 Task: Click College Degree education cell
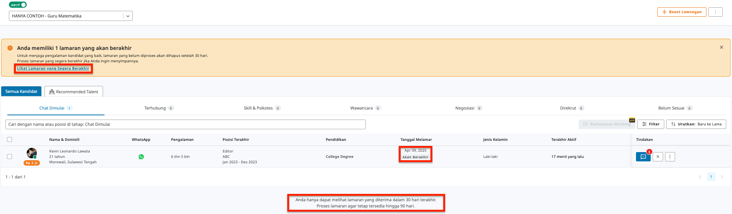click(x=339, y=157)
